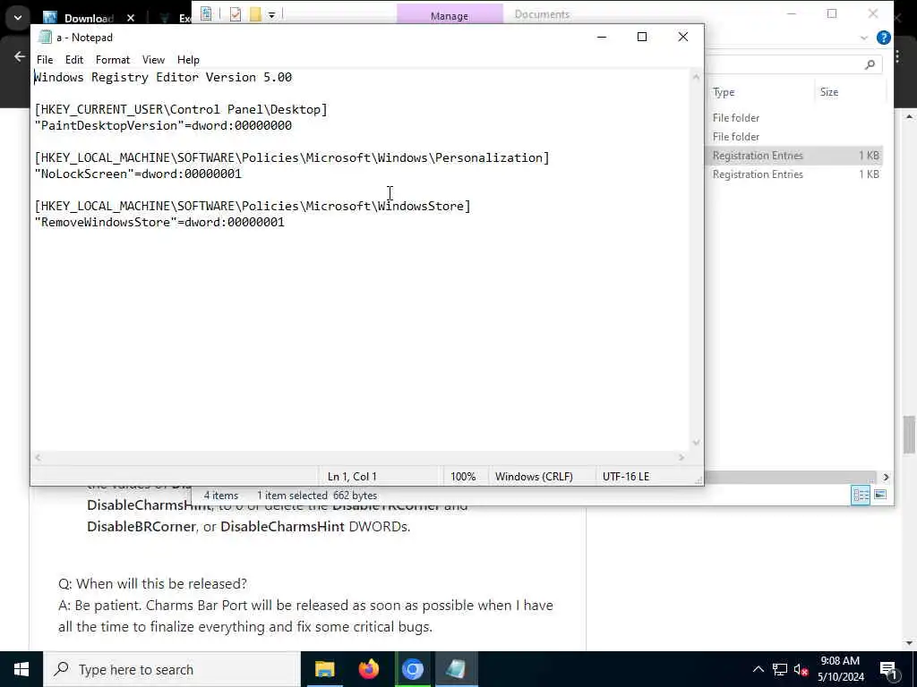Image resolution: width=917 pixels, height=687 pixels.
Task: Switch to the Download browser tab
Action: coord(88,18)
